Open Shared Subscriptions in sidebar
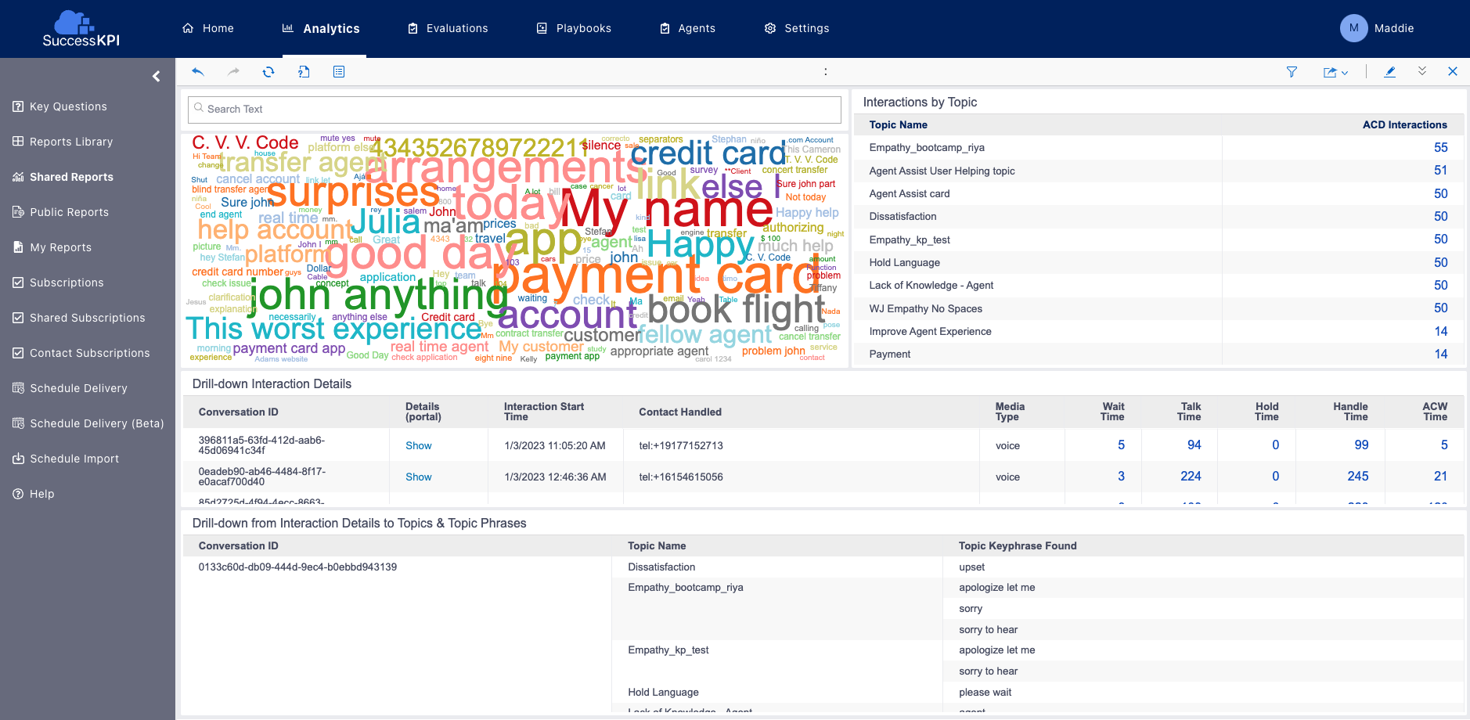The image size is (1470, 720). pos(87,318)
